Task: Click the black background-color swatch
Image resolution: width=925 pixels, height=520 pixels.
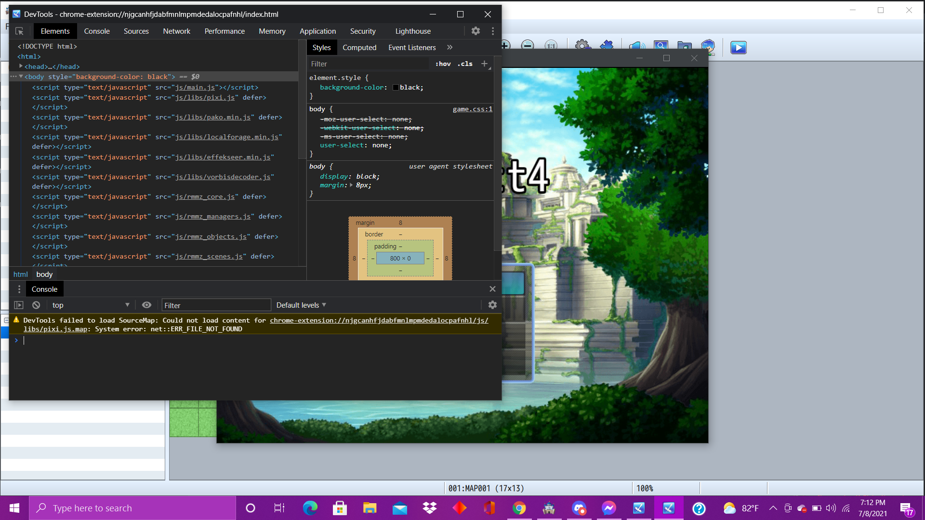Action: 396,88
